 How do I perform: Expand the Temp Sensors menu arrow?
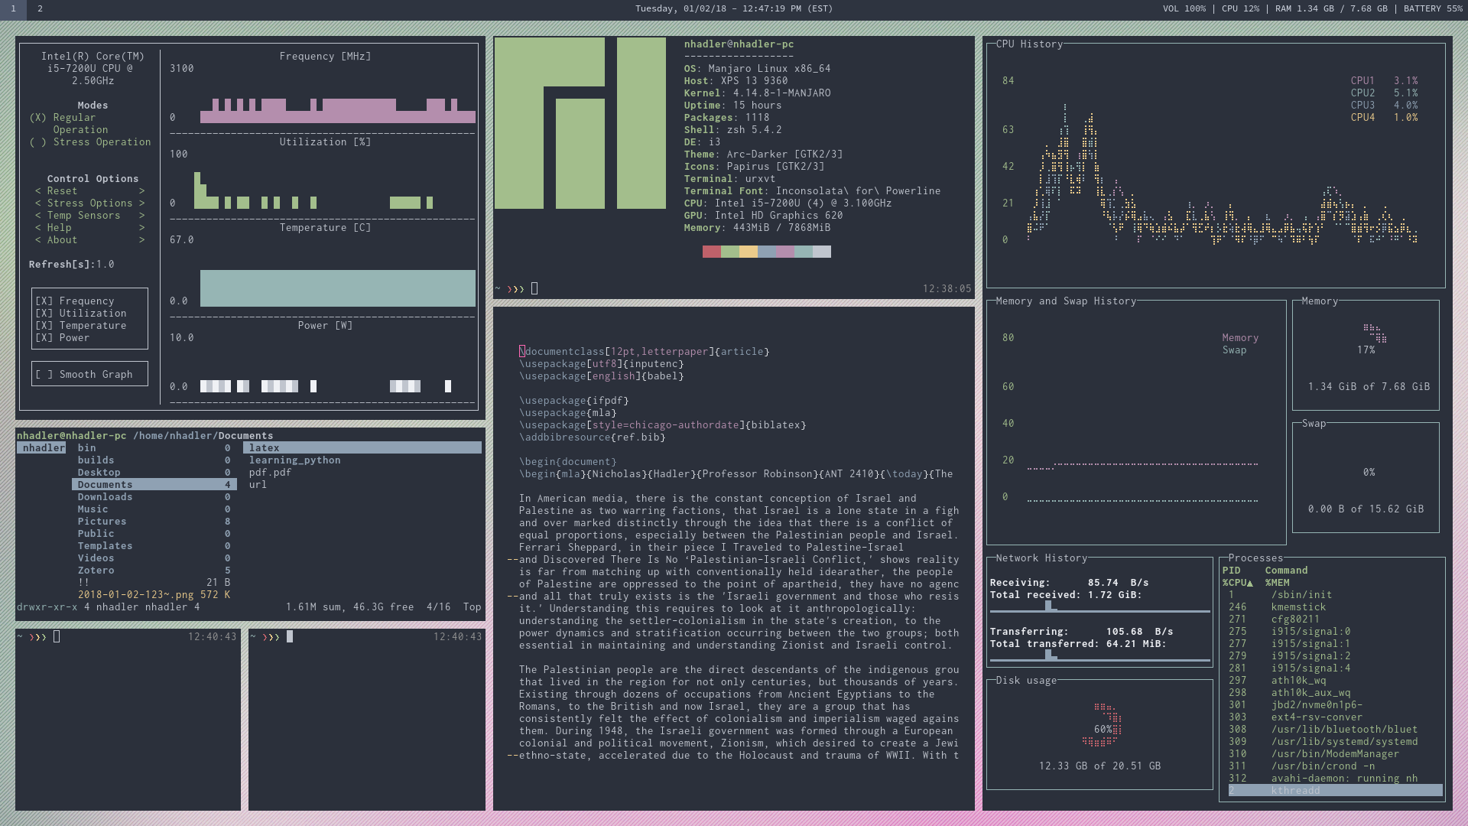141,216
